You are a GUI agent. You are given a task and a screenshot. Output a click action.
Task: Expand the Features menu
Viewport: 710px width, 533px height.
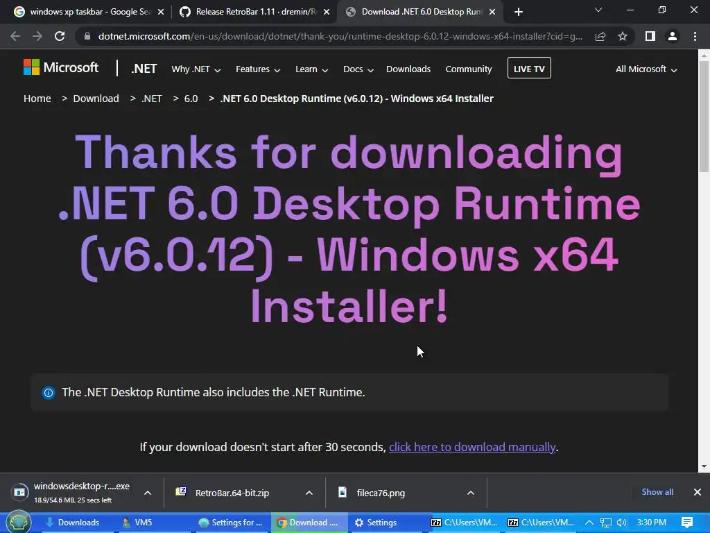[258, 69]
